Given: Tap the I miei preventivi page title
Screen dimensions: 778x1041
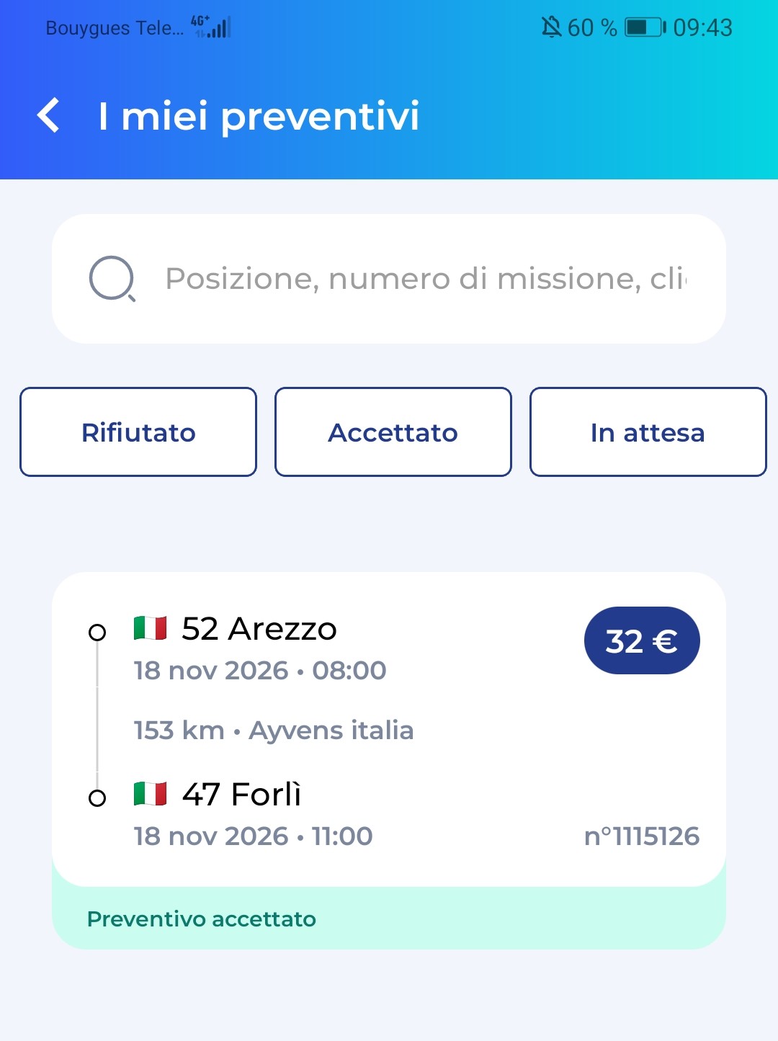Looking at the screenshot, I should click(259, 116).
